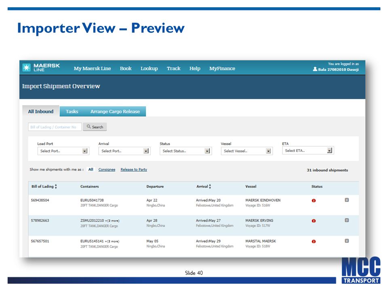Select the All shipments filter

pyautogui.click(x=91, y=169)
